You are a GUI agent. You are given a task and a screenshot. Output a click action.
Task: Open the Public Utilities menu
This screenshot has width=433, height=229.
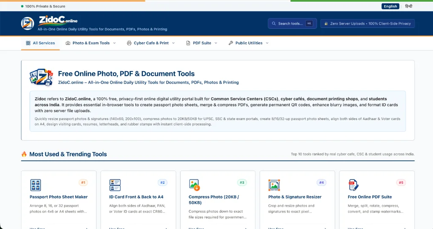[249, 43]
